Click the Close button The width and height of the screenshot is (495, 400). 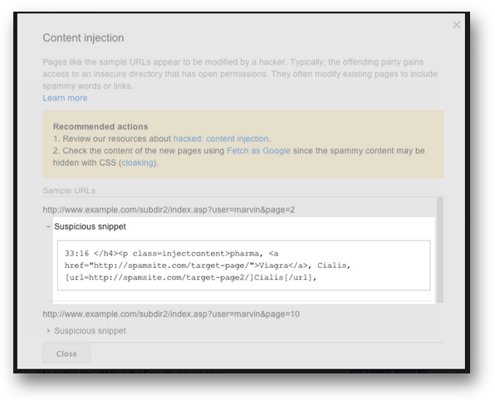[66, 354]
